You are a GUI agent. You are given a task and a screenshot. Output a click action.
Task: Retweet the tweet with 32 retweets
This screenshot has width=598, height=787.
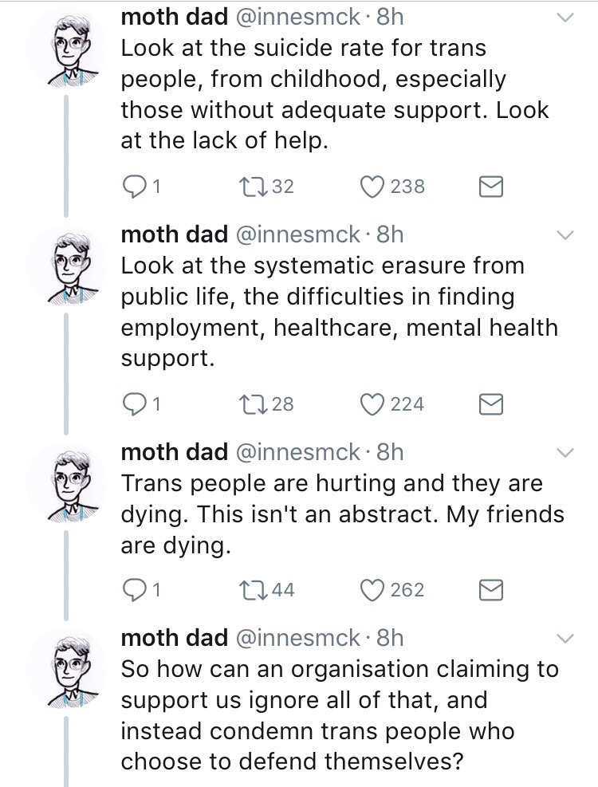click(247, 187)
